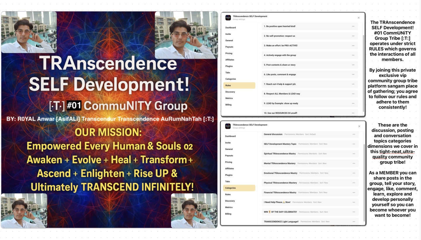
Task: Select bottom-right portrait photo on poster
Action: tap(194, 211)
